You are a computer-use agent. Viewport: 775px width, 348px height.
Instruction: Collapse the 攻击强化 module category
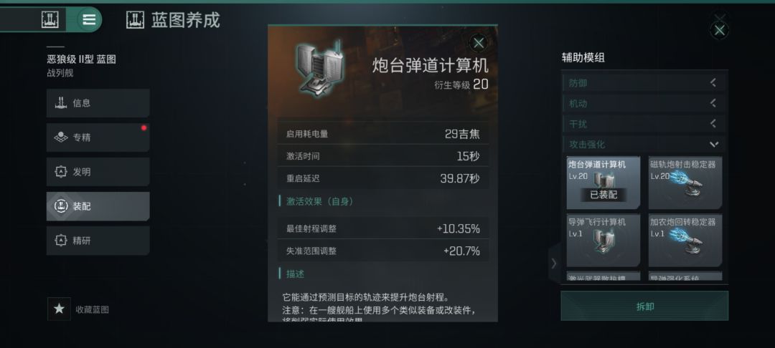coord(644,145)
